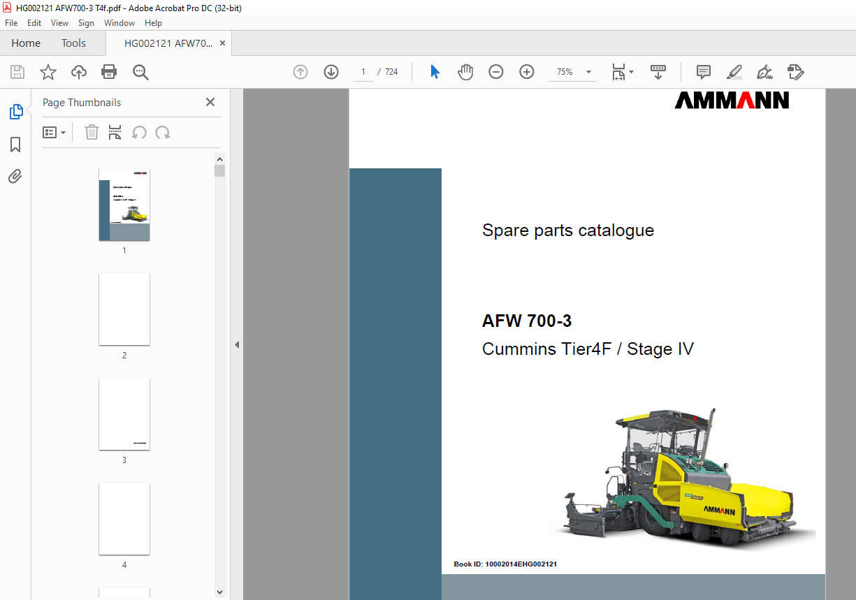Open the zoom percentage dropdown arrow
The height and width of the screenshot is (600, 856).
click(x=588, y=72)
